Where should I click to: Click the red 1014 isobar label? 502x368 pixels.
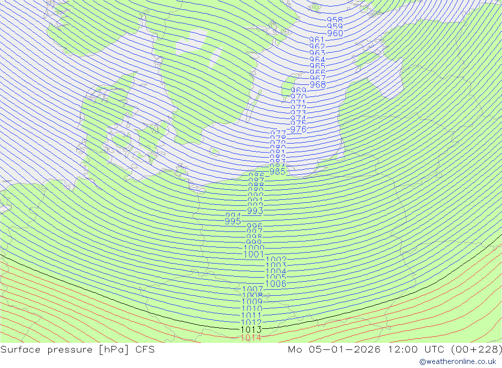click(x=251, y=337)
